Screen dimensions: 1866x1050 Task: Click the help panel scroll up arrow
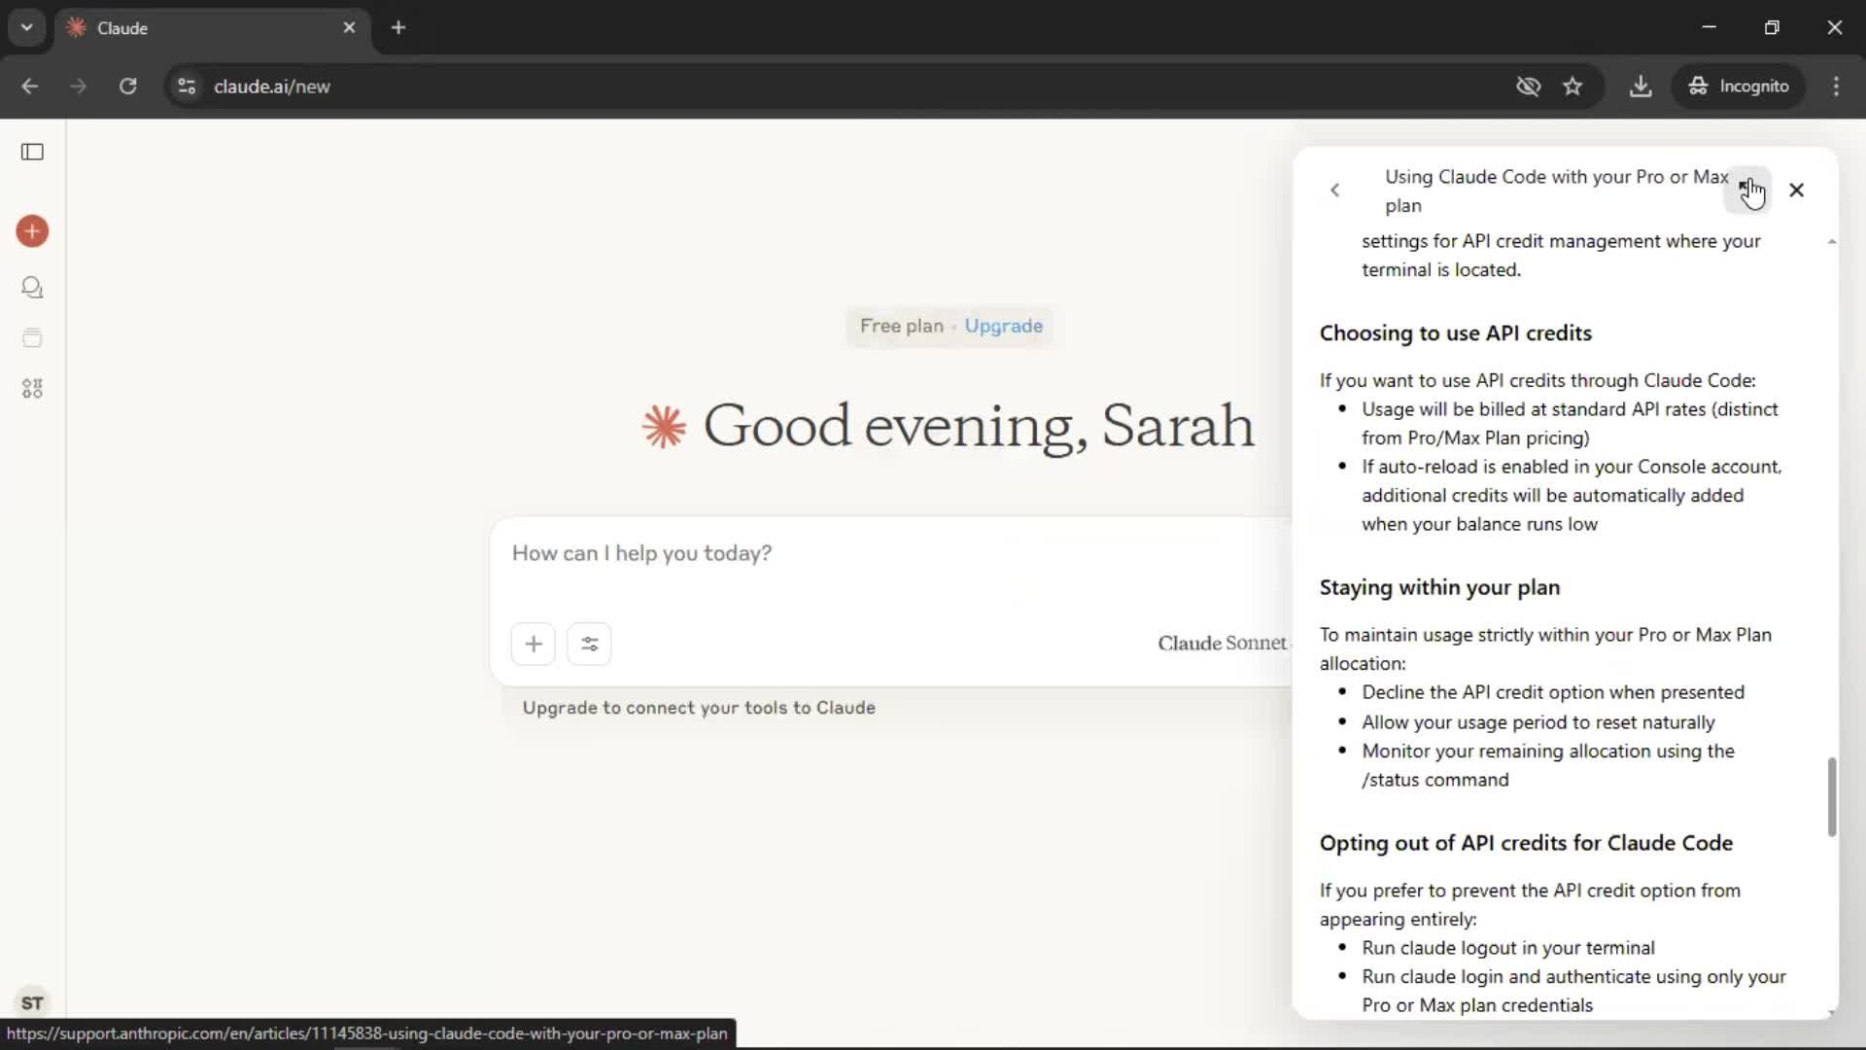coord(1832,241)
